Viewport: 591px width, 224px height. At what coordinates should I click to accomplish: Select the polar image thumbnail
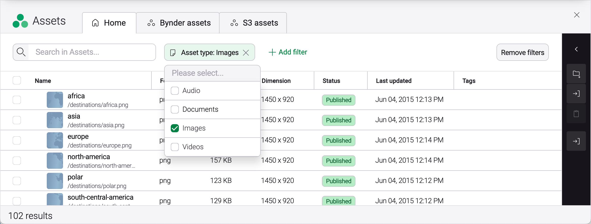click(55, 181)
